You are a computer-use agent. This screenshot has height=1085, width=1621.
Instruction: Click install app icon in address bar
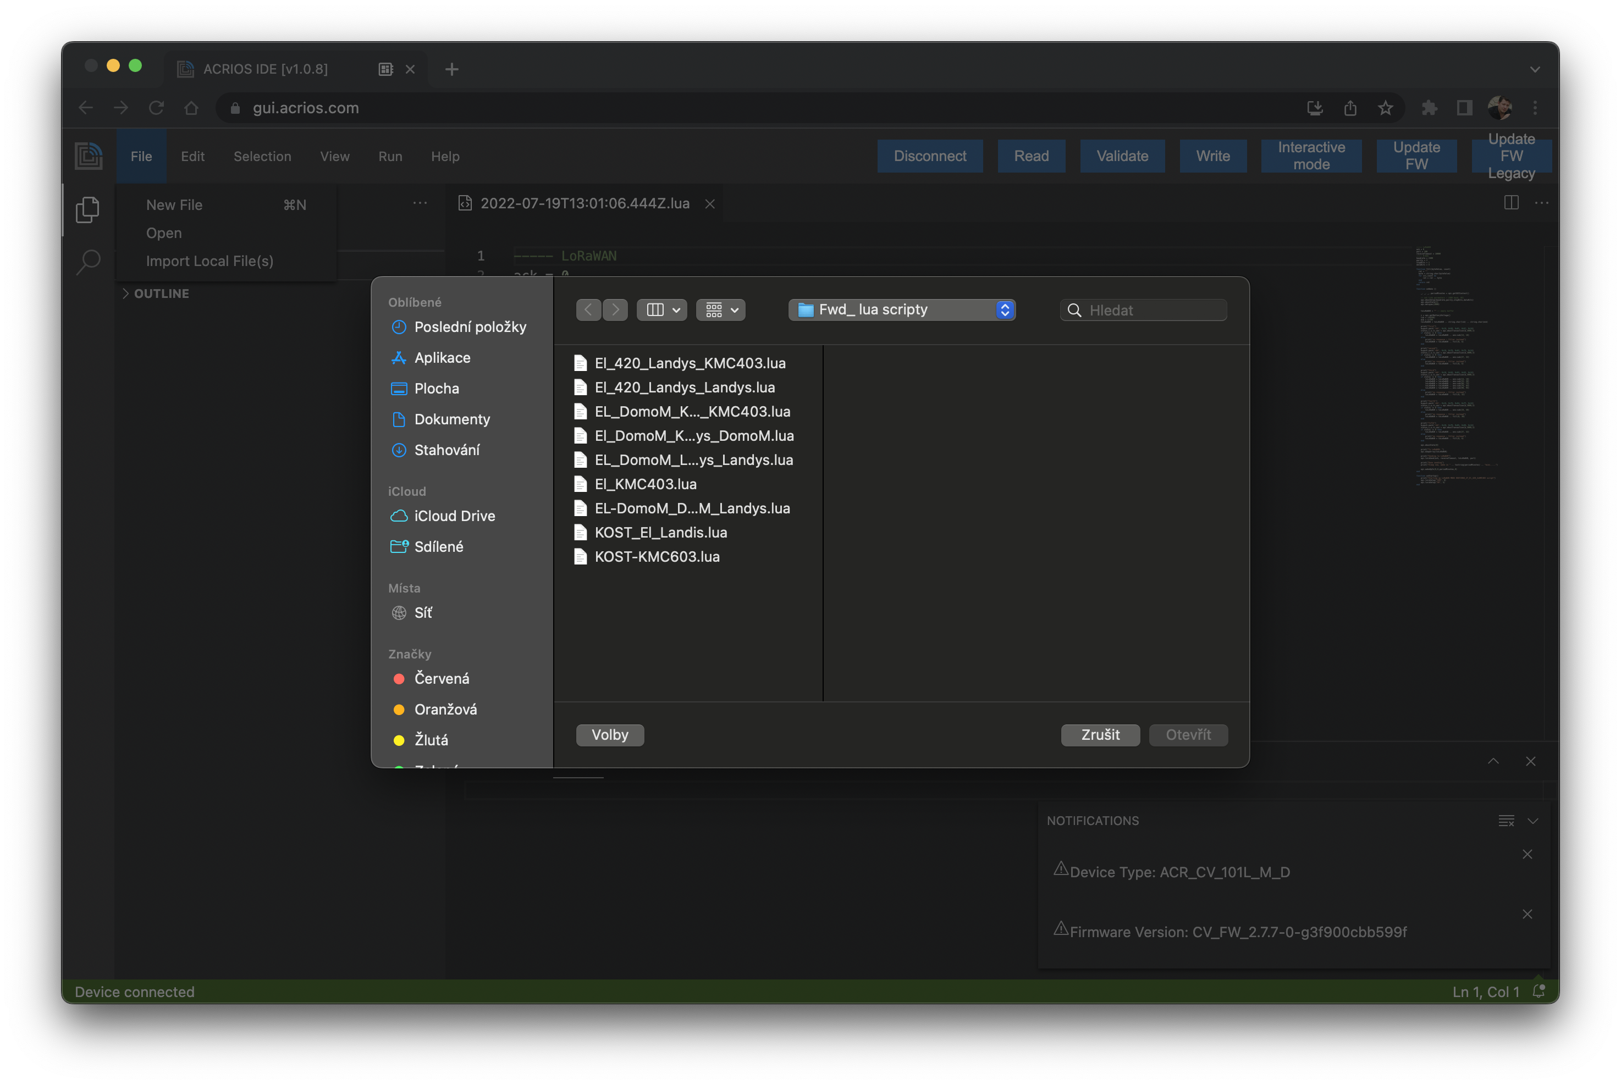click(x=1314, y=108)
